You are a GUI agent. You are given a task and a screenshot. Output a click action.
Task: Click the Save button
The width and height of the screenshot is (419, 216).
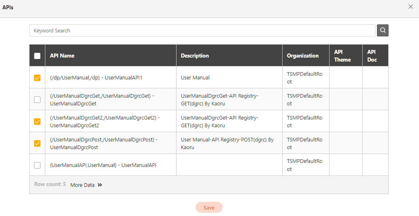tap(209, 207)
